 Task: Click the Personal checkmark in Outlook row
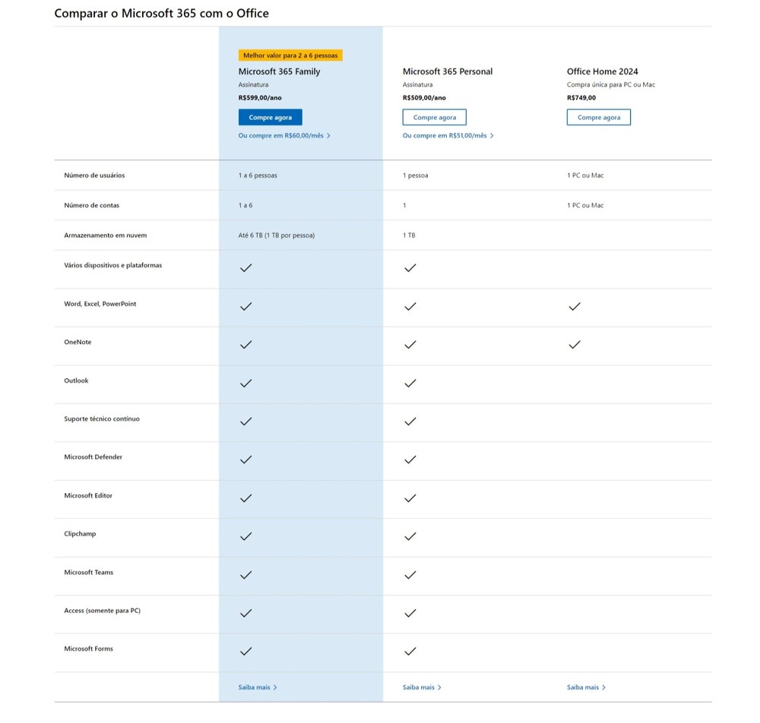click(x=410, y=384)
